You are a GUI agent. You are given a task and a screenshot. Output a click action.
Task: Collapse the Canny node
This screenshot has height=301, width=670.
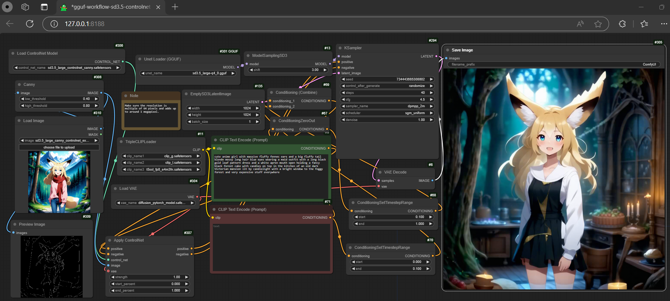coord(19,84)
